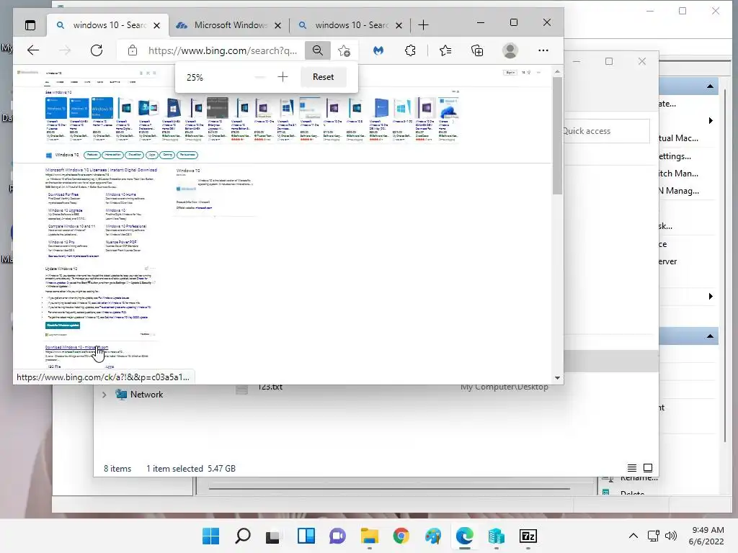This screenshot has width=738, height=553.
Task: Open 7-Zip from taskbar
Action: 528,536
